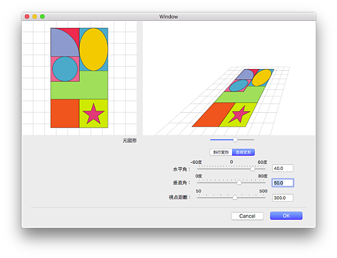This screenshot has height=258, width=337.
Task: Click the 水平角 slider knob
Action: coord(253,169)
